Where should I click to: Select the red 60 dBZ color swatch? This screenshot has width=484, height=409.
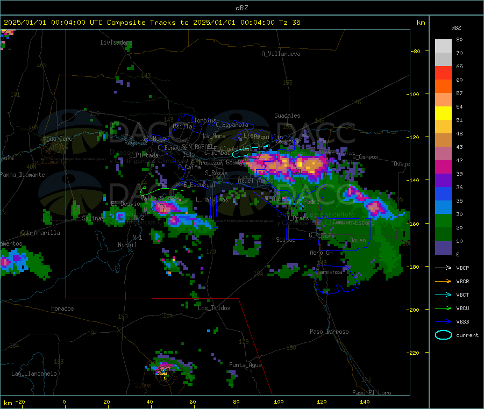coord(443,73)
